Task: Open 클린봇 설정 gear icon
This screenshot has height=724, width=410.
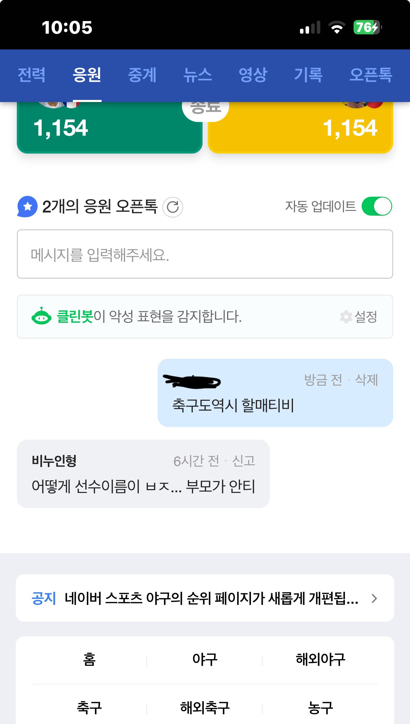Action: 346,317
